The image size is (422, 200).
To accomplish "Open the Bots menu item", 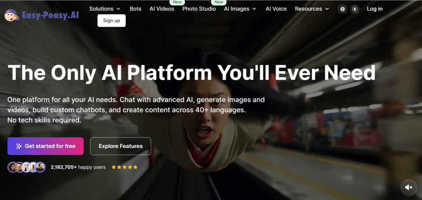I will click(x=135, y=9).
